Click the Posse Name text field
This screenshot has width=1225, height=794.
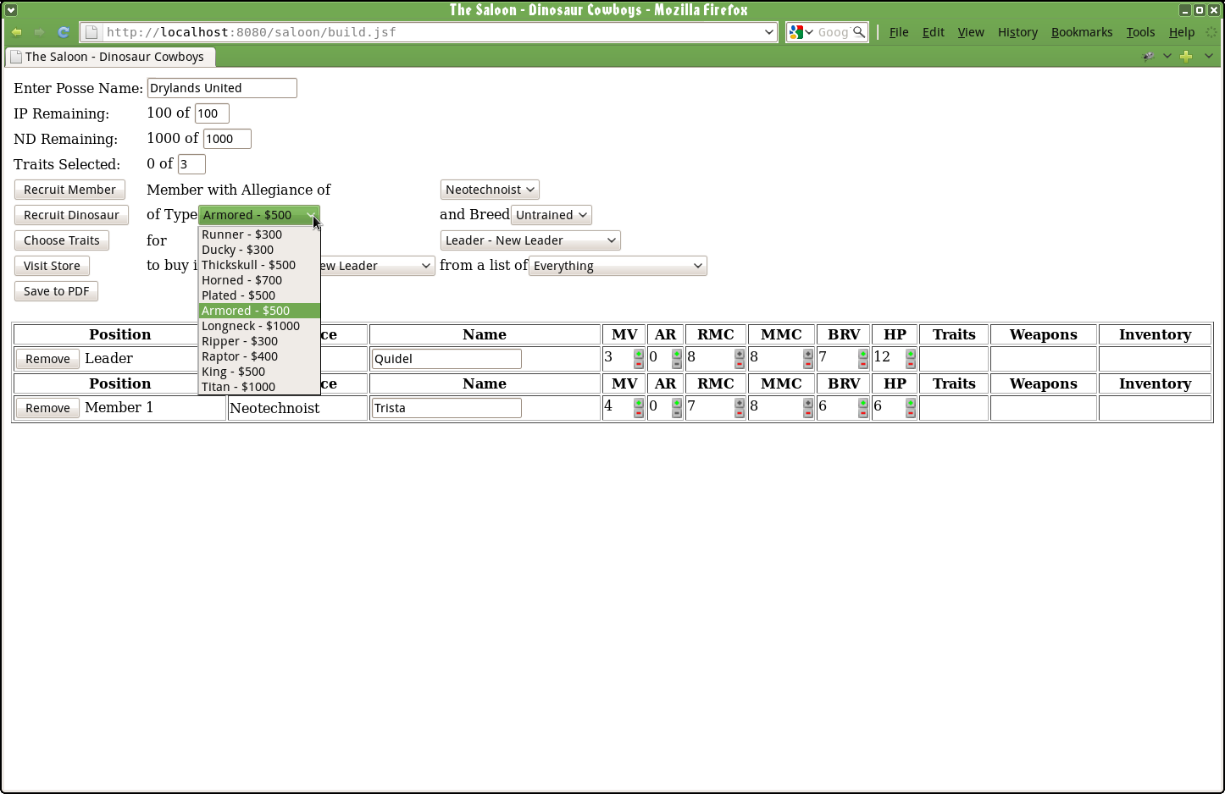[222, 88]
